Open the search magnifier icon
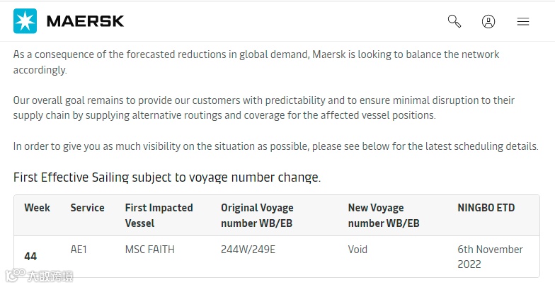The height and width of the screenshot is (287, 555). 454,21
